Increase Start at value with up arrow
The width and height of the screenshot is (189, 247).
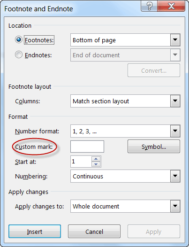(96, 159)
